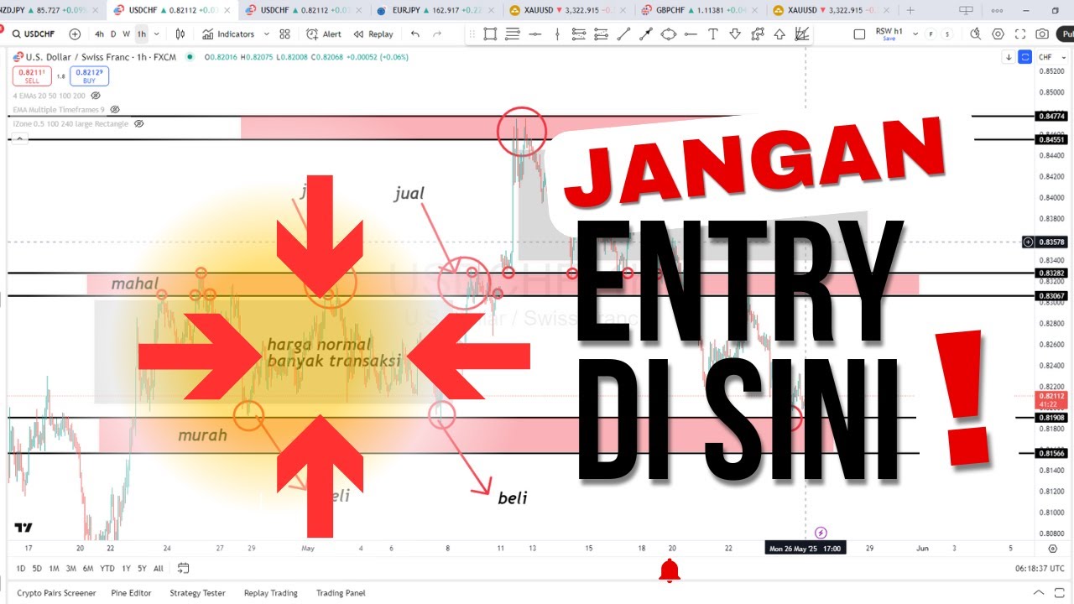Open a new browser tab
The image size is (1074, 604).
910,10
